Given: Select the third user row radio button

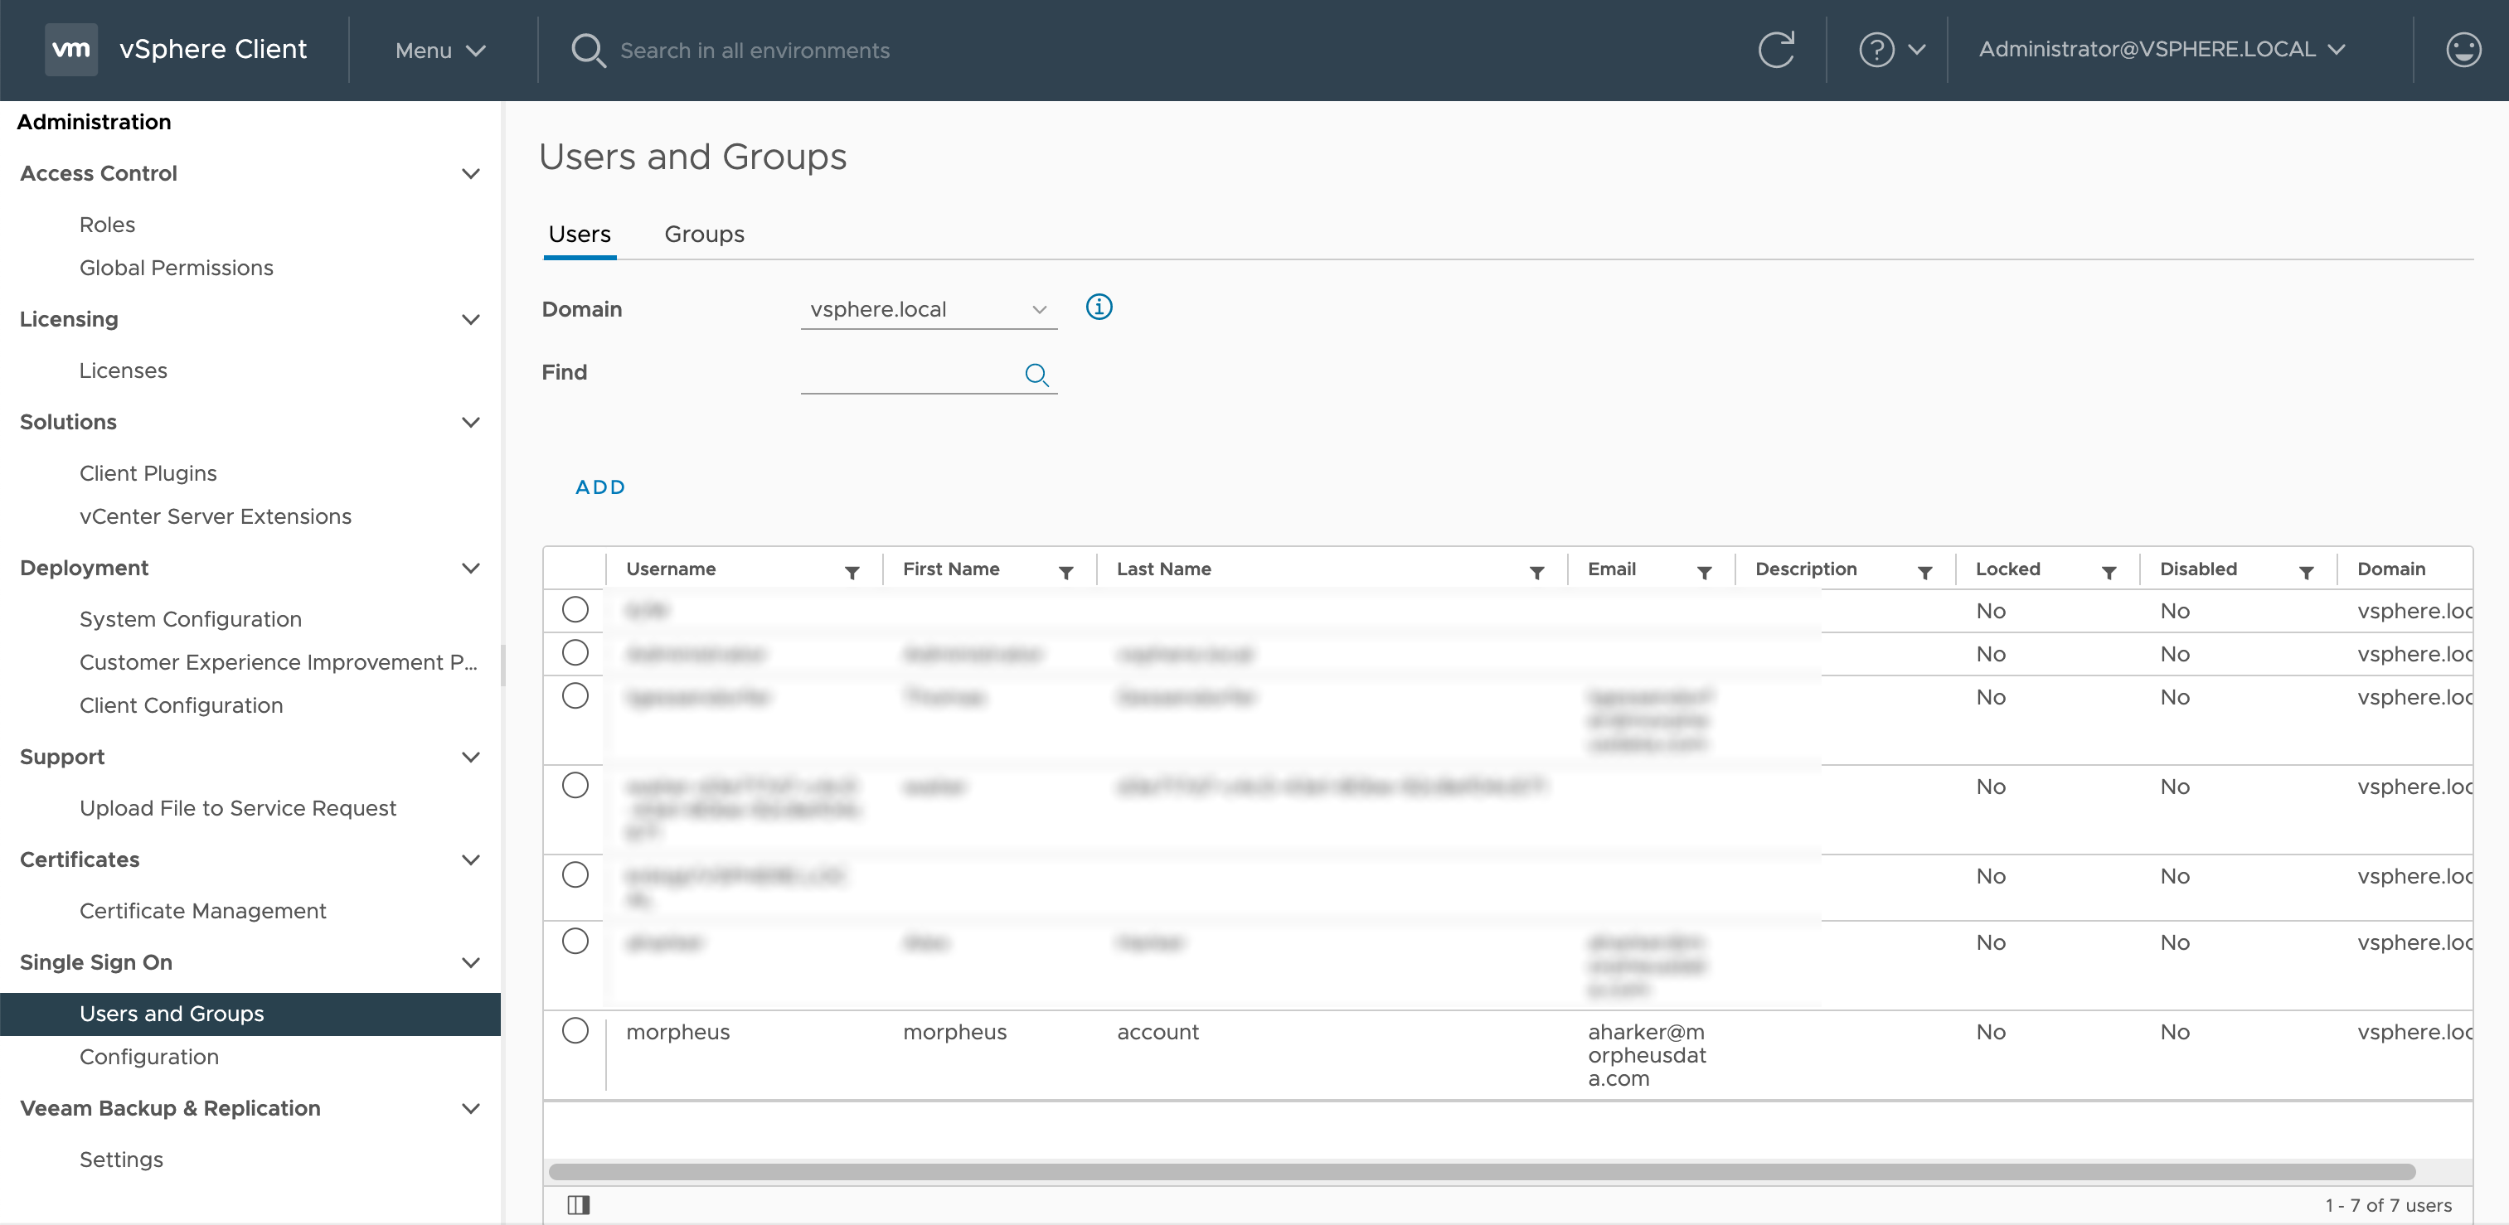Looking at the screenshot, I should pyautogui.click(x=575, y=696).
